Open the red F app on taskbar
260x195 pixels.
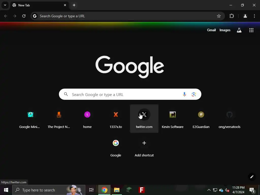(x=142, y=190)
